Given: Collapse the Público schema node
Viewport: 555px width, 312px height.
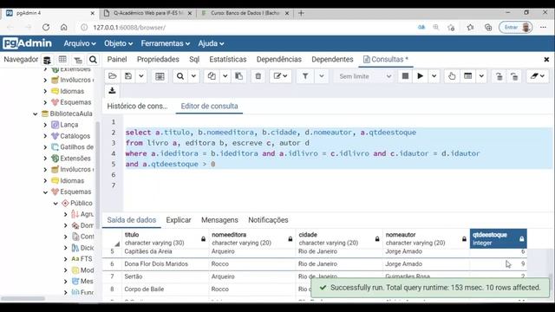Looking at the screenshot, I should 55,204.
